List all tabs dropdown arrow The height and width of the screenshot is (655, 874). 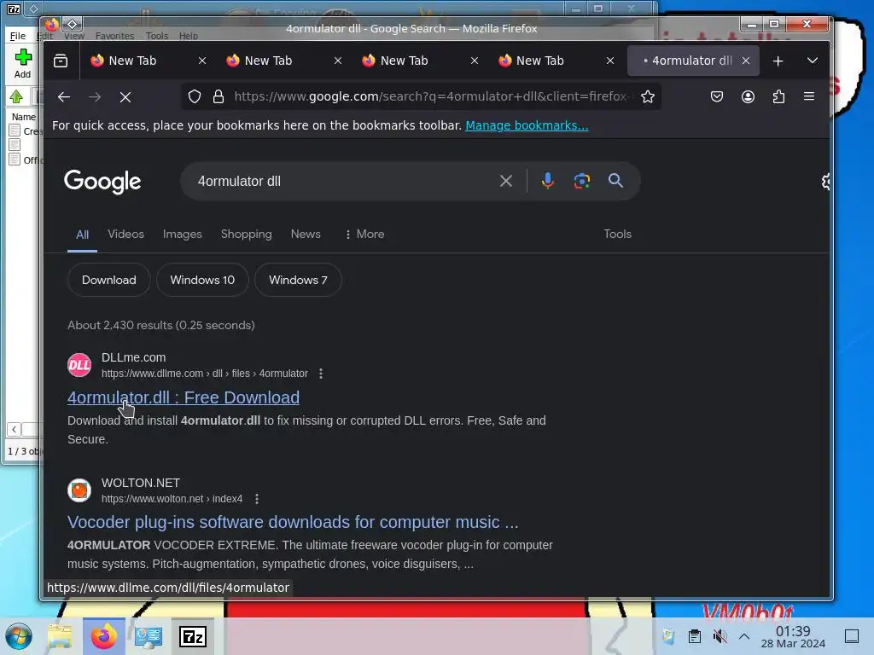click(813, 61)
